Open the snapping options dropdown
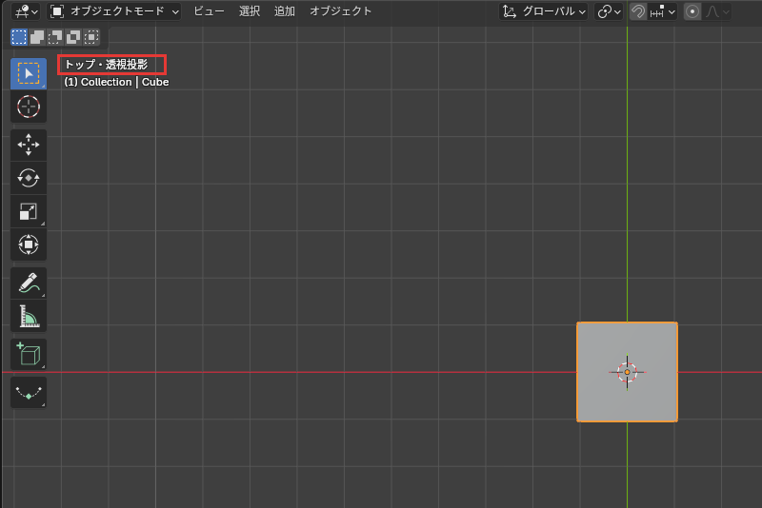Viewport: 762px width, 508px height. coord(663,11)
